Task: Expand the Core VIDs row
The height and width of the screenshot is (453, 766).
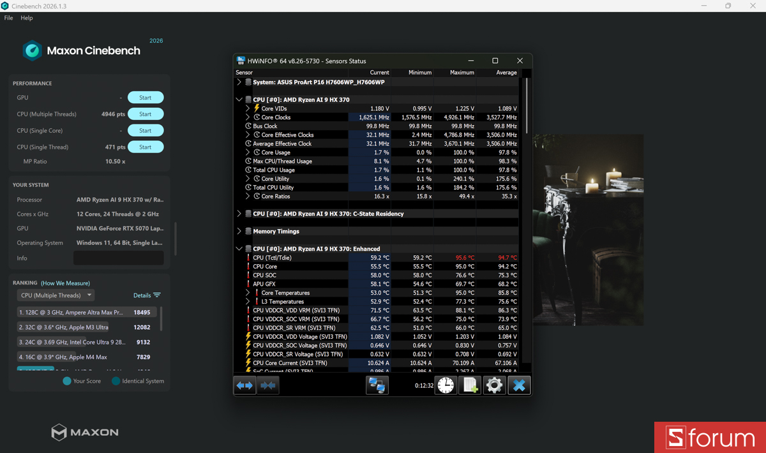Action: pos(248,108)
